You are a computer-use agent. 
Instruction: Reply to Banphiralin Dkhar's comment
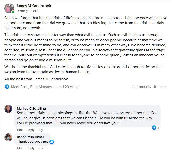click(x=30, y=148)
